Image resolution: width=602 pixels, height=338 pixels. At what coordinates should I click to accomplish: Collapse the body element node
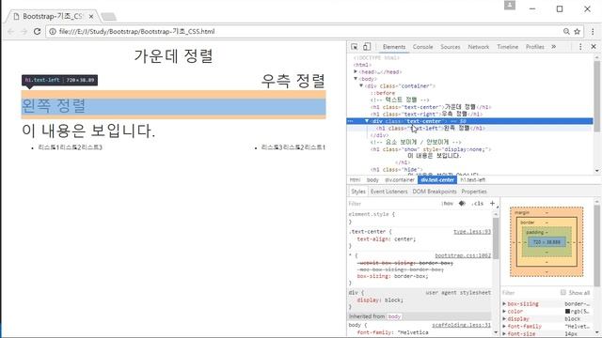pyautogui.click(x=356, y=79)
